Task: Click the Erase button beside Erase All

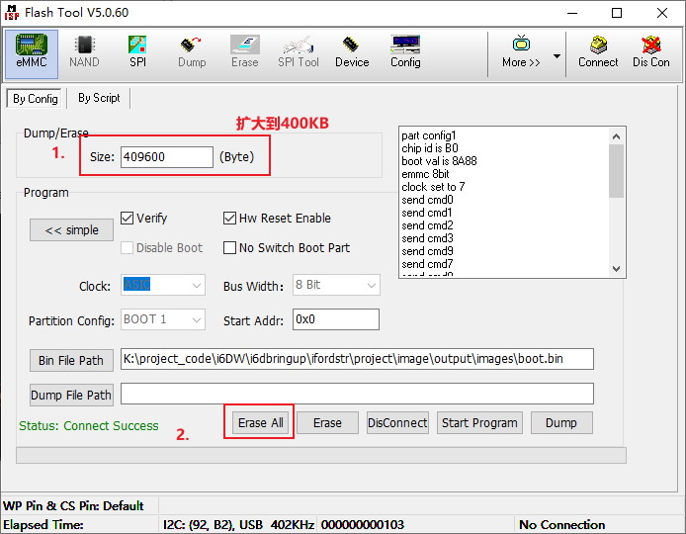Action: tap(327, 423)
